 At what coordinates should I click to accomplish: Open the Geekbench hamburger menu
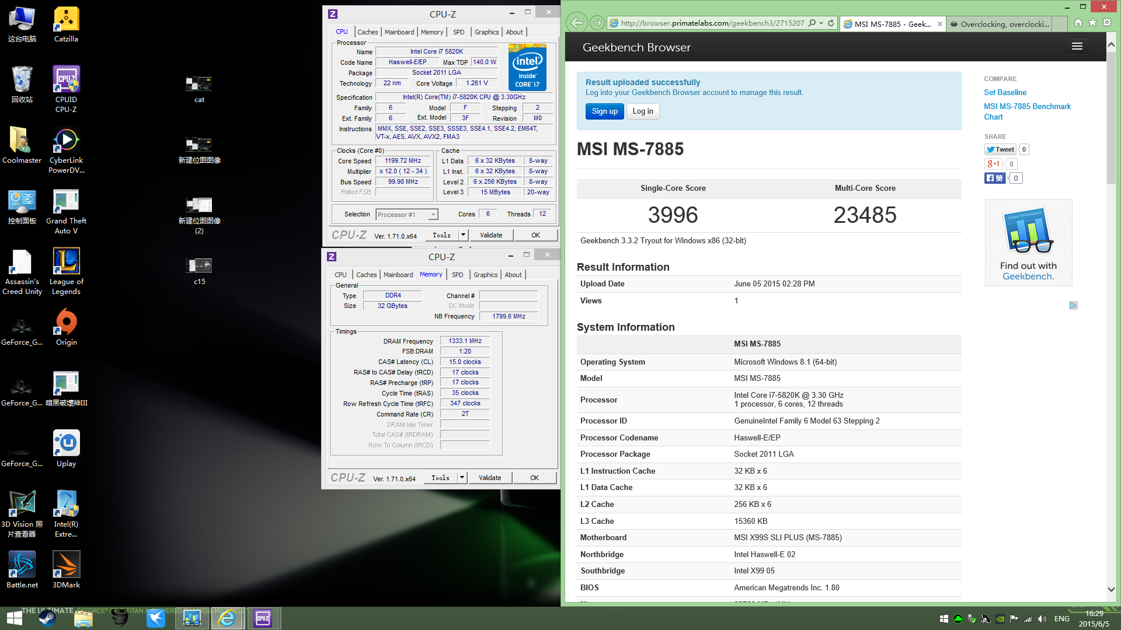(x=1077, y=47)
